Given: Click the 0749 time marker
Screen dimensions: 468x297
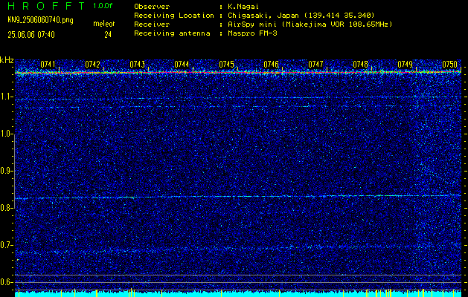Looking at the screenshot, I should (405, 65).
